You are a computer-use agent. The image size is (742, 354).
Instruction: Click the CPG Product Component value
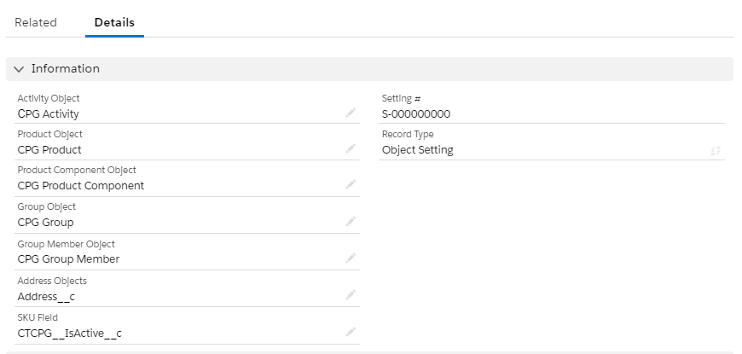[81, 185]
